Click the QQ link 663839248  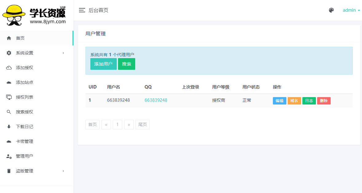(x=156, y=100)
